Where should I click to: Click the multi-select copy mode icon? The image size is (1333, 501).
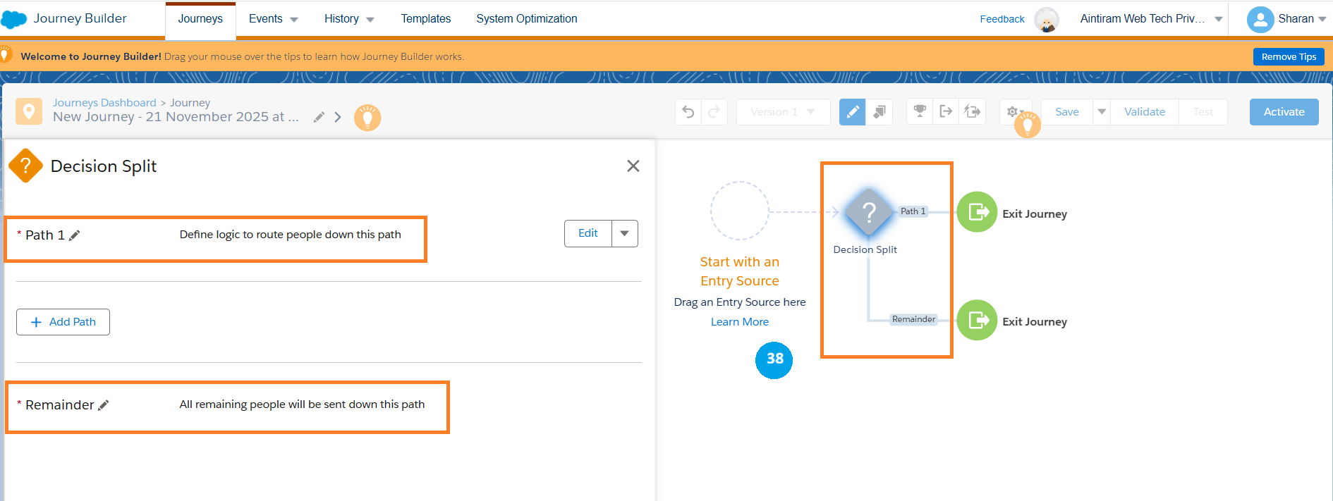pyautogui.click(x=879, y=112)
